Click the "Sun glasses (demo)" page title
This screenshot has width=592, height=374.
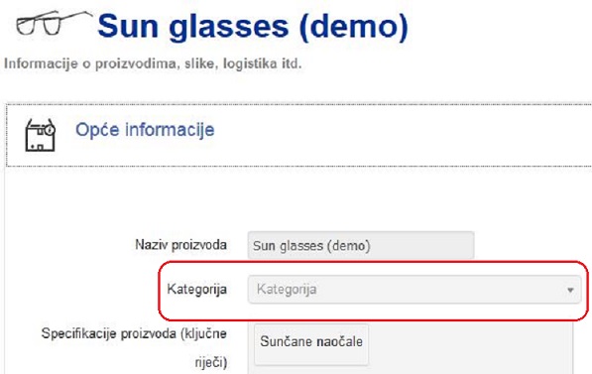tap(253, 26)
